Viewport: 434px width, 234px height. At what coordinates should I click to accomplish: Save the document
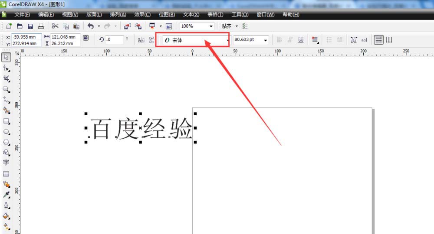pos(30,26)
